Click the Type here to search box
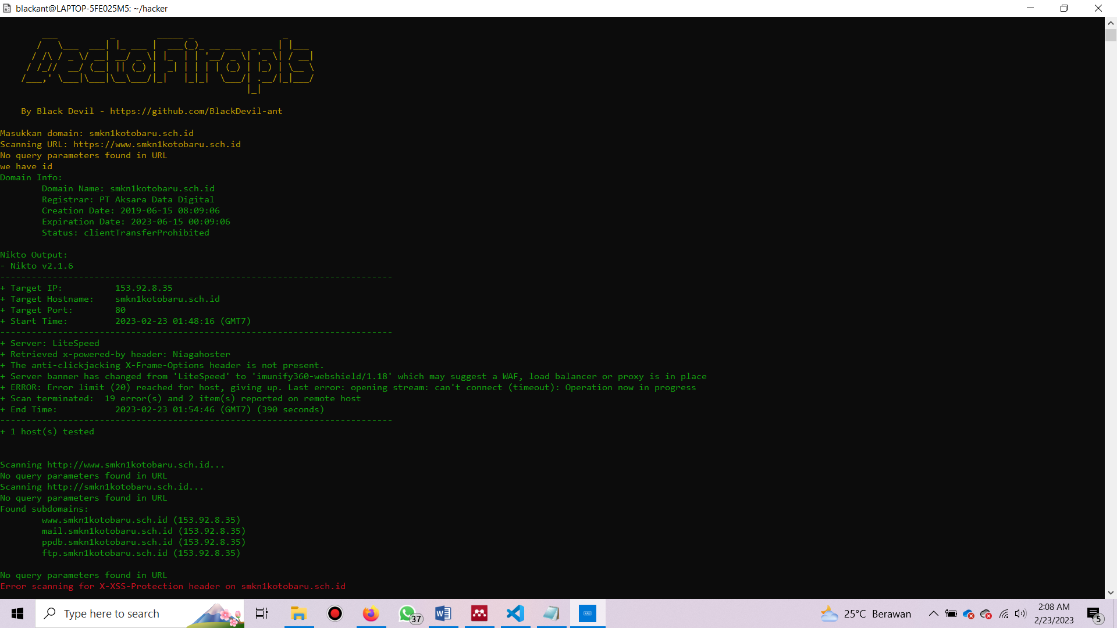This screenshot has width=1117, height=628. point(116,613)
